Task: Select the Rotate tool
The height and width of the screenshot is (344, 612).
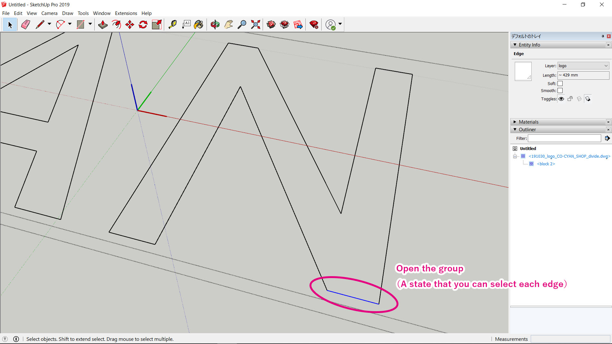Action: (x=143, y=25)
